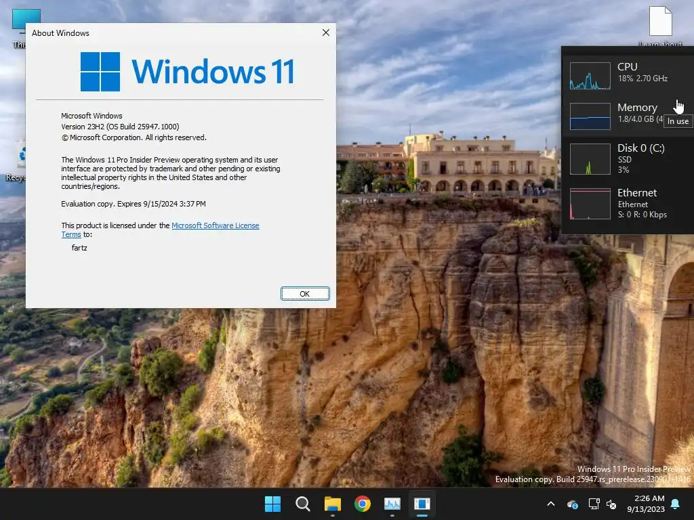Click the Disk 0 (C:) label
Image resolution: width=694 pixels, height=520 pixels.
coord(641,148)
